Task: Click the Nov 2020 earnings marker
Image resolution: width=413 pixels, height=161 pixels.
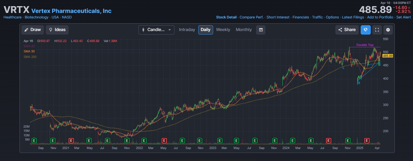Action: click(53, 141)
